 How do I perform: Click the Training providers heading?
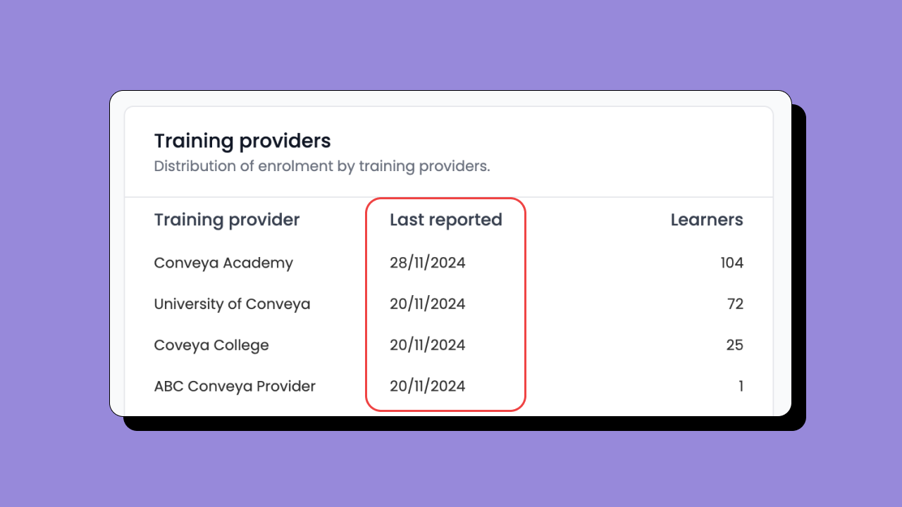pyautogui.click(x=242, y=141)
